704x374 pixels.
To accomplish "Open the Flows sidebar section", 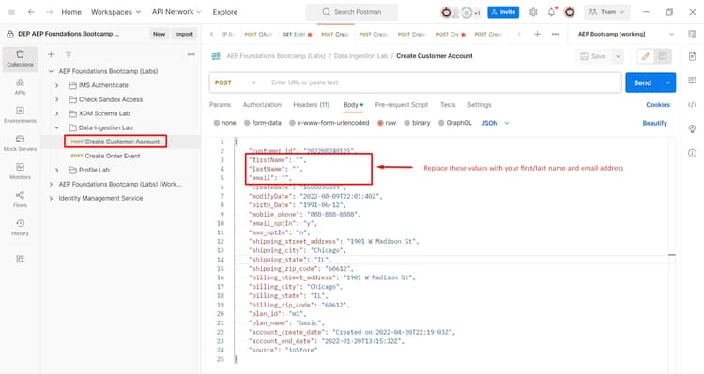I will click(20, 199).
